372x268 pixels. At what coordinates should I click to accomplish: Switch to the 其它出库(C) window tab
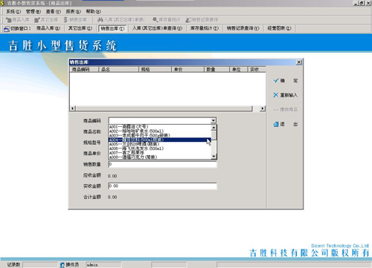click(x=80, y=28)
